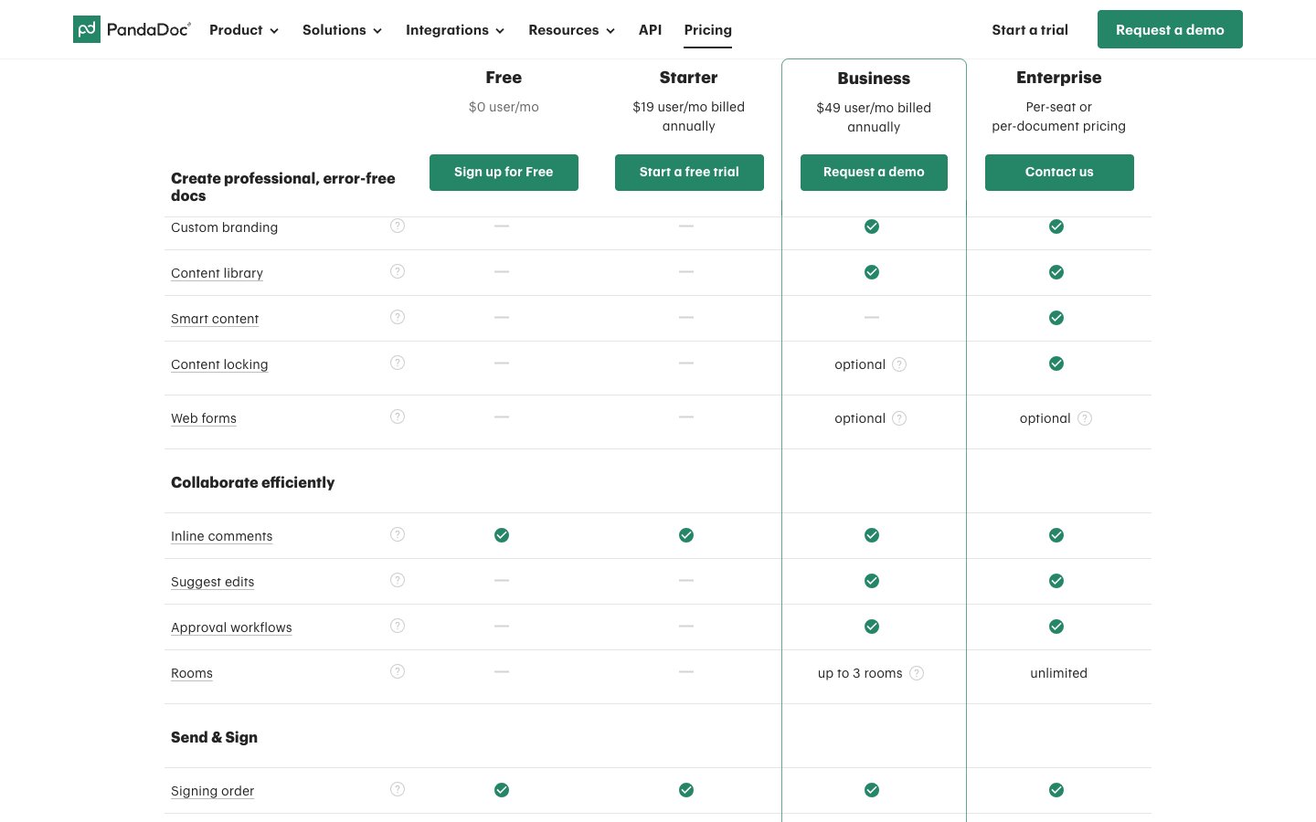The height and width of the screenshot is (822, 1316).
Task: Expand the Product dropdown menu
Action: pyautogui.click(x=243, y=30)
